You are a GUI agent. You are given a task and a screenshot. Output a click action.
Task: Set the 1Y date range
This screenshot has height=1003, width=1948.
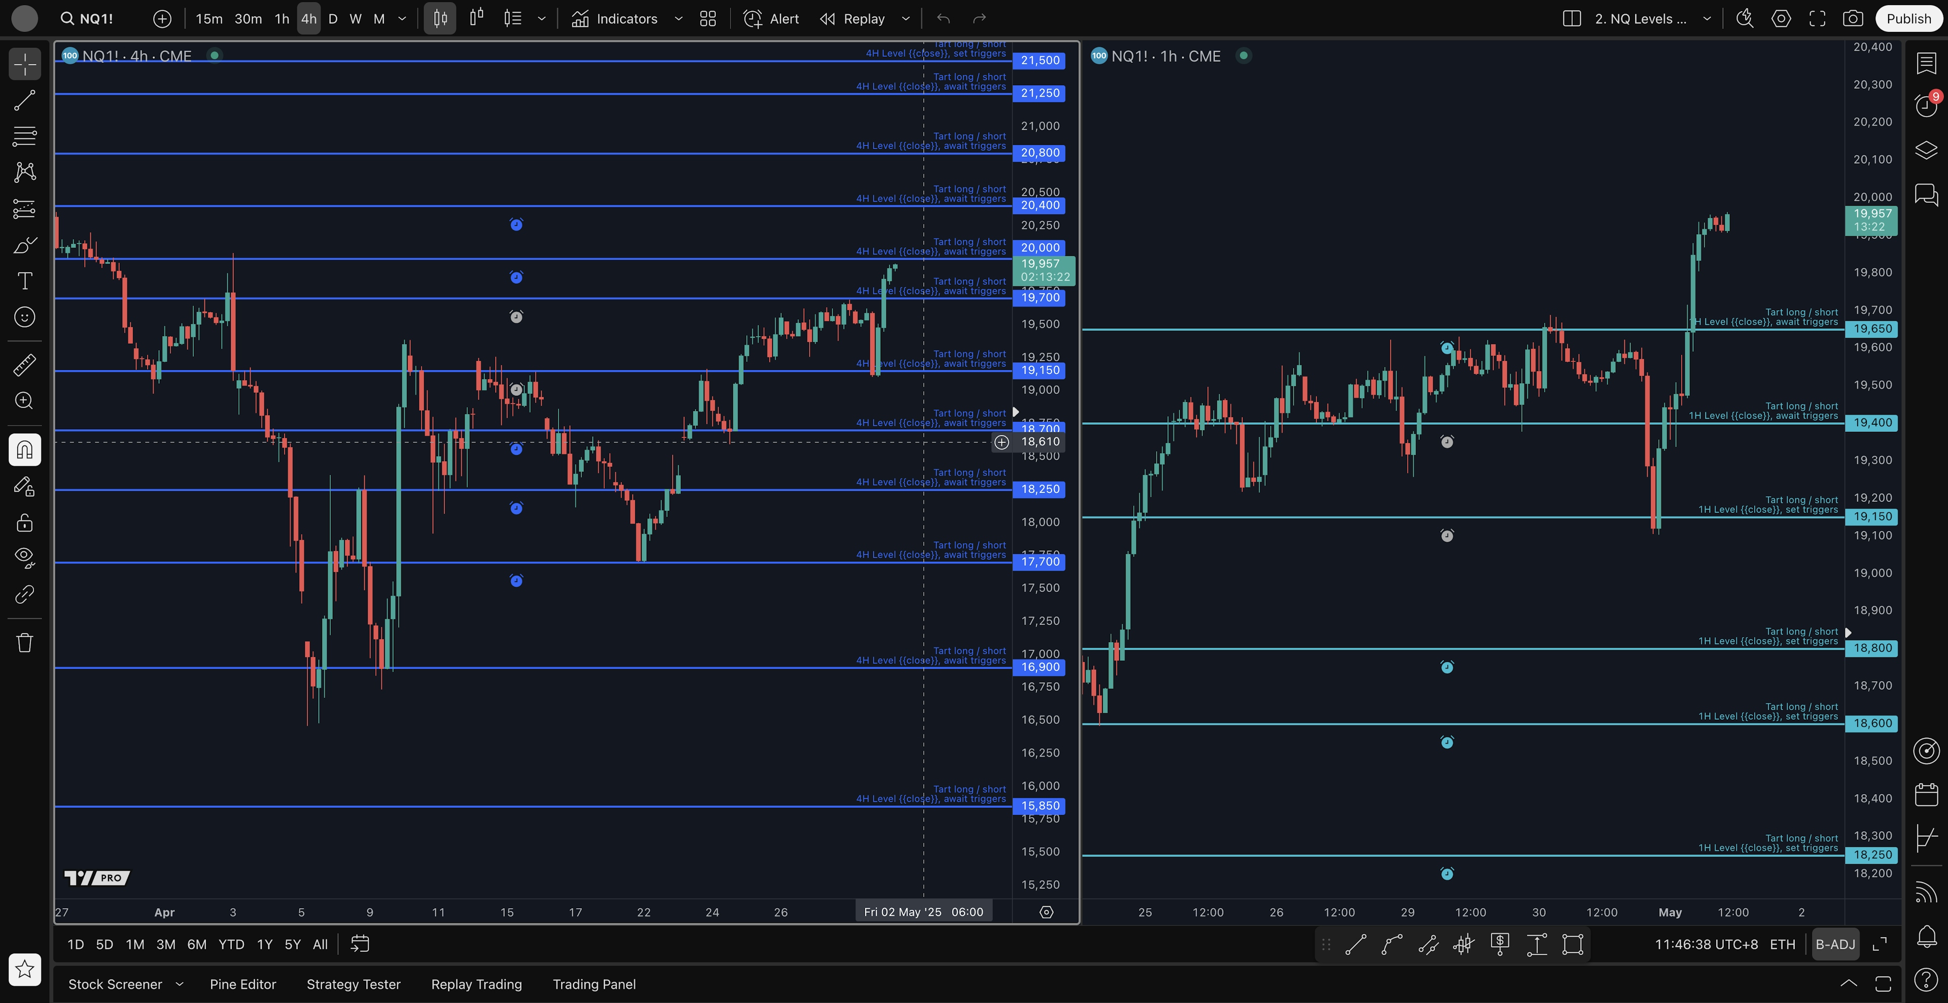coord(264,944)
